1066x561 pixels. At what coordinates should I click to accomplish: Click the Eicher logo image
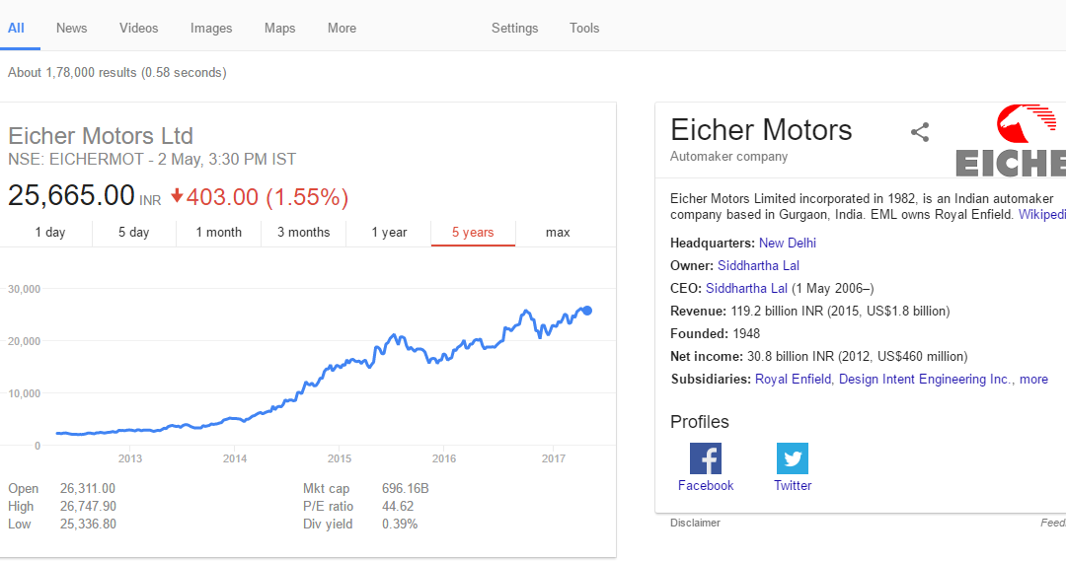[x=1011, y=141]
